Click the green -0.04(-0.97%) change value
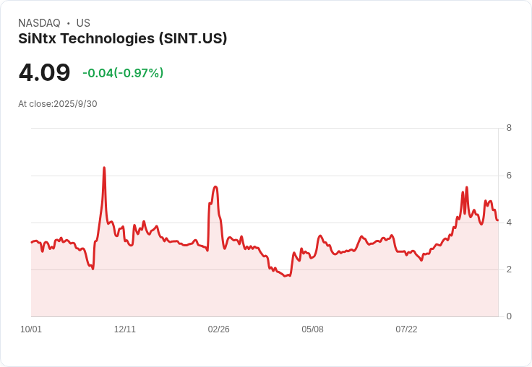 (123, 73)
